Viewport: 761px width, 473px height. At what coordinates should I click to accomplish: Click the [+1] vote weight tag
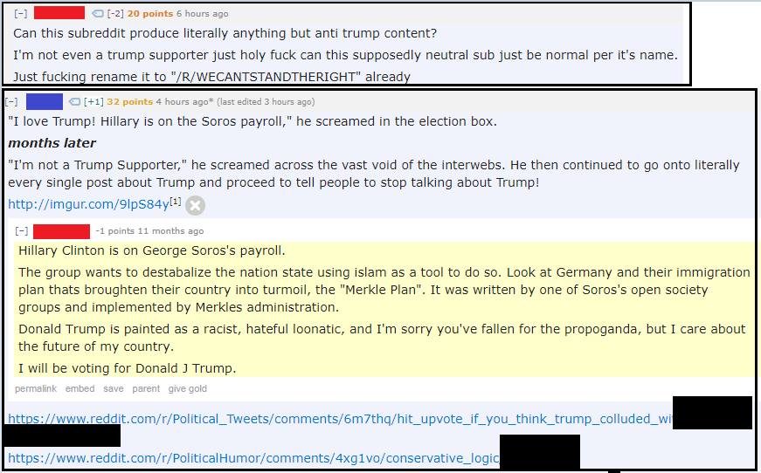coord(93,102)
